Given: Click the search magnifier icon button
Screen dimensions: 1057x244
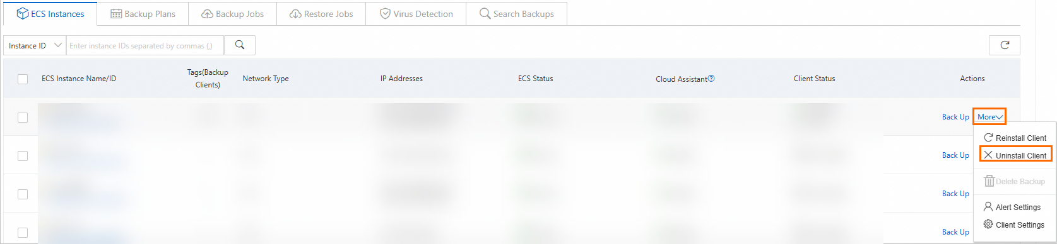Looking at the screenshot, I should tap(240, 45).
